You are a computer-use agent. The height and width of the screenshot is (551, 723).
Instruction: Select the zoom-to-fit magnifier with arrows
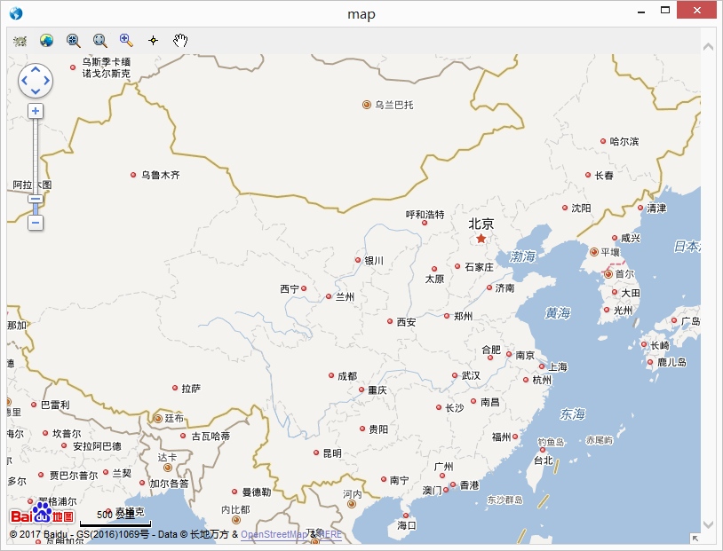[x=74, y=41]
